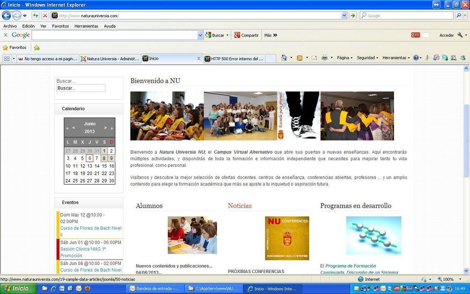Viewport: 470px width, 294px height.
Task: Click Acceder in the Google toolbar
Action: point(446,35)
